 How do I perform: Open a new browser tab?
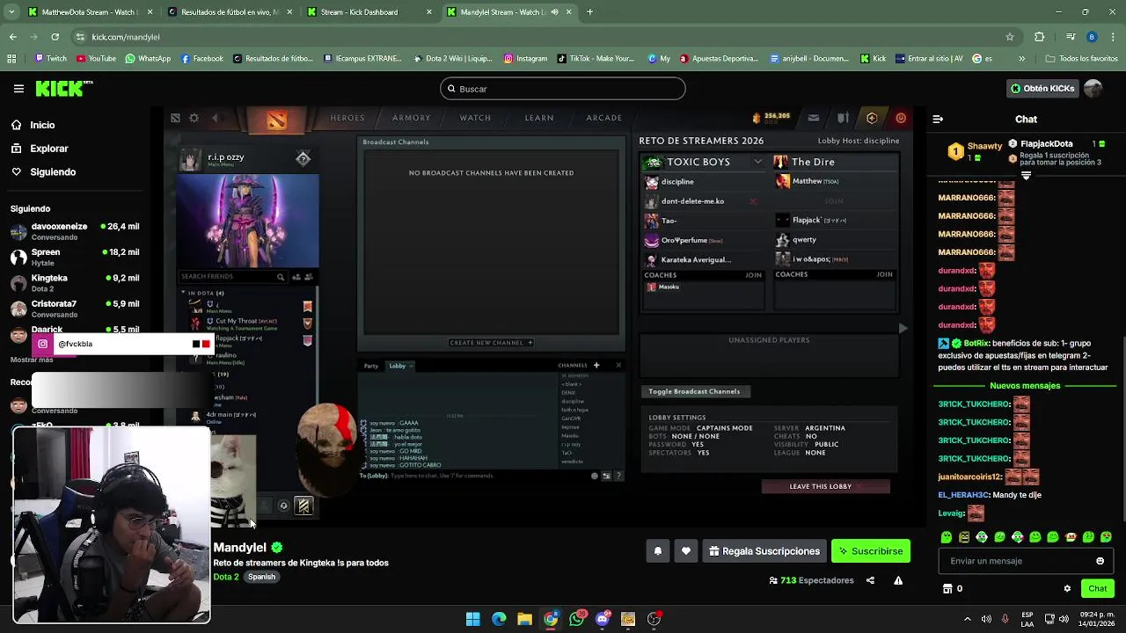tap(589, 12)
